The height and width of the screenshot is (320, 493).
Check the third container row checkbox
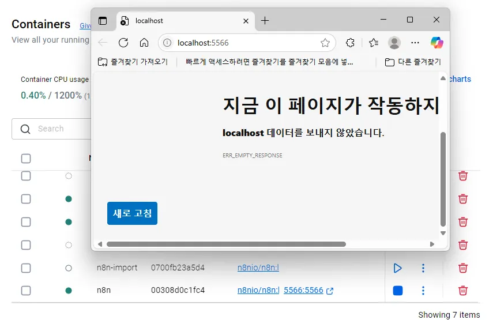click(26, 222)
